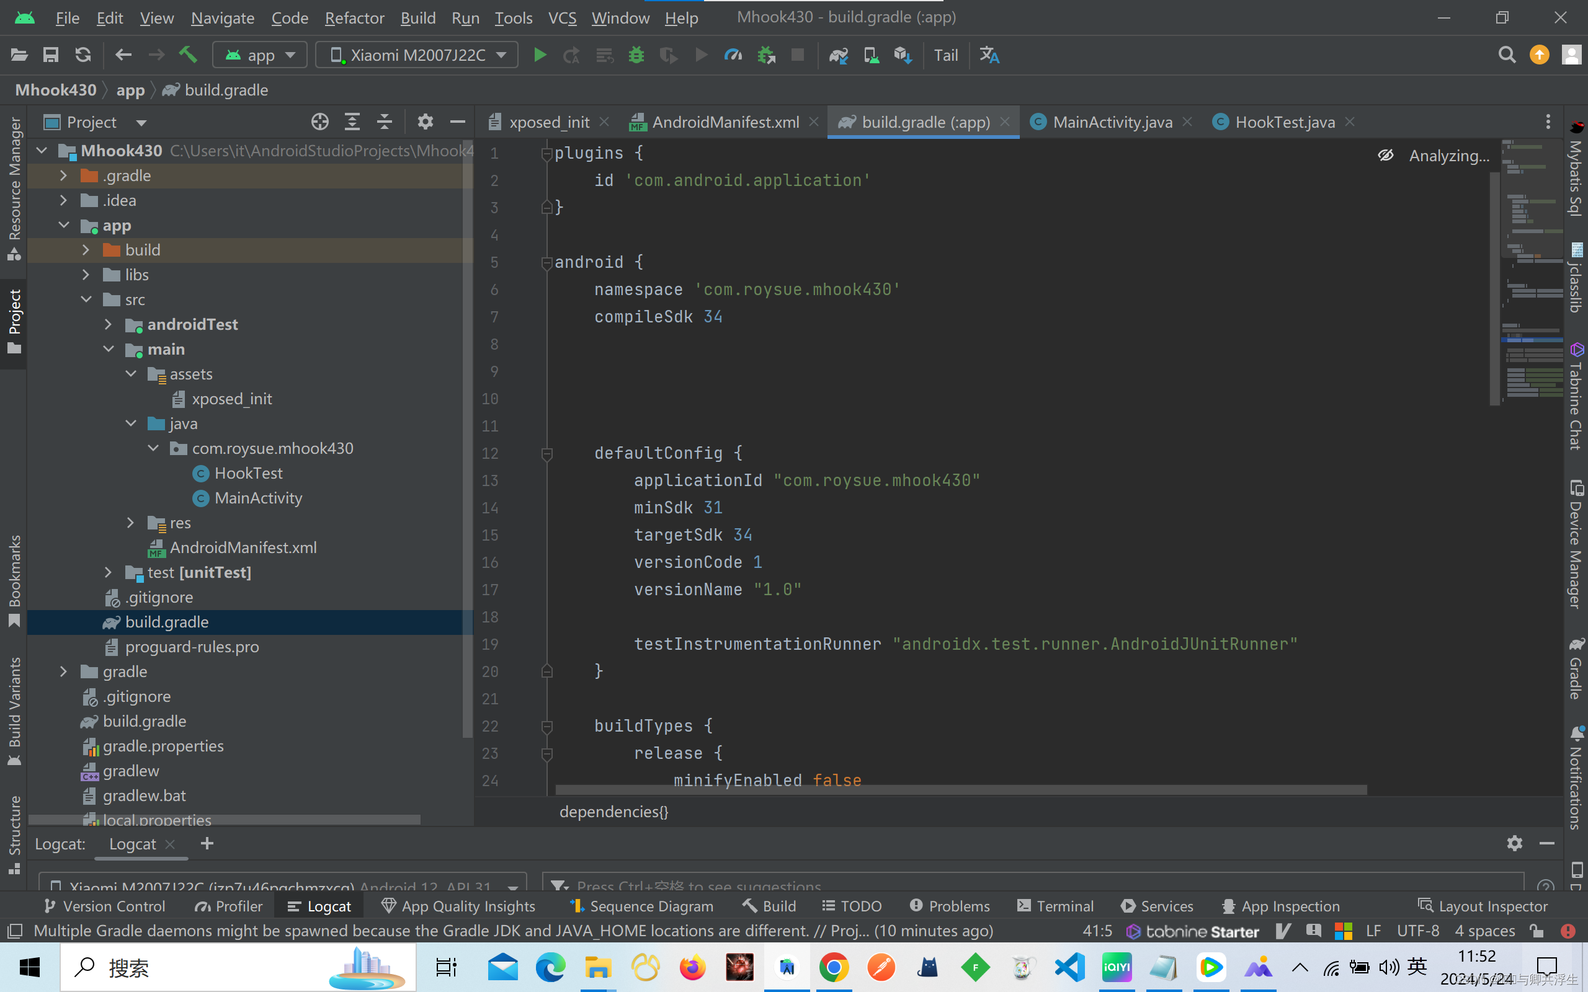The image size is (1588, 992).
Task: Open the Translate icon in toolbar
Action: click(989, 55)
